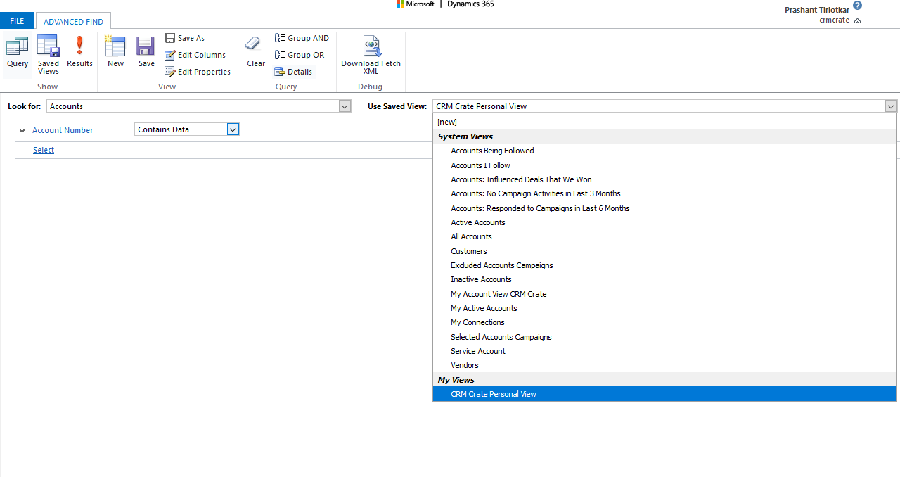Open the Look for entity dropdown
The image size is (900, 477).
pyautogui.click(x=344, y=106)
